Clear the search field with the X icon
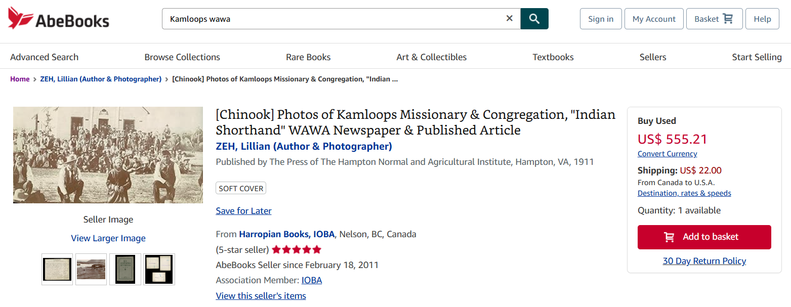This screenshot has height=307, width=791. (509, 19)
